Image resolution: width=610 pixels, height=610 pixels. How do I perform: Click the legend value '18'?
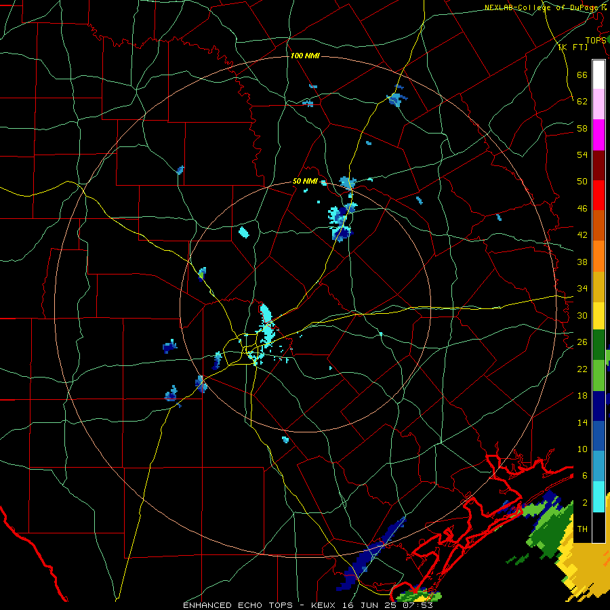(582, 396)
